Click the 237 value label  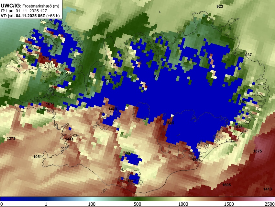[x=157, y=76]
